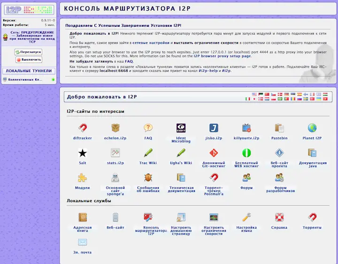338x264 pixels.
Task: Open the local Веб-сайт server icon
Action: (x=115, y=217)
